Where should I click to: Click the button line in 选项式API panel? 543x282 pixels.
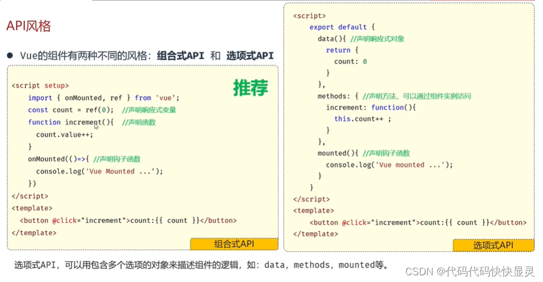click(418, 223)
